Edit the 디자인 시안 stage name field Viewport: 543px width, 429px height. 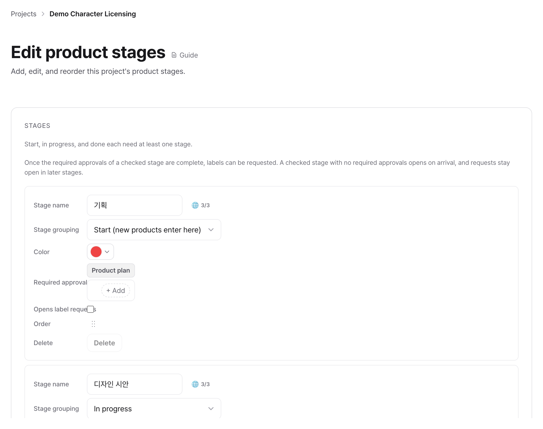tap(135, 384)
